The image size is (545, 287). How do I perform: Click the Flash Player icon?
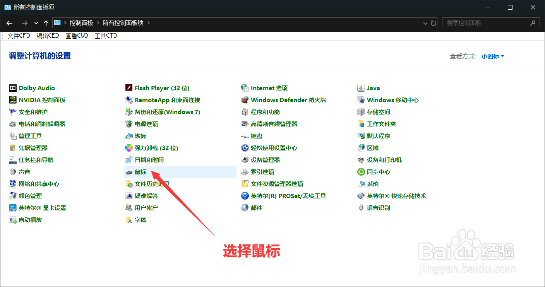coord(129,88)
